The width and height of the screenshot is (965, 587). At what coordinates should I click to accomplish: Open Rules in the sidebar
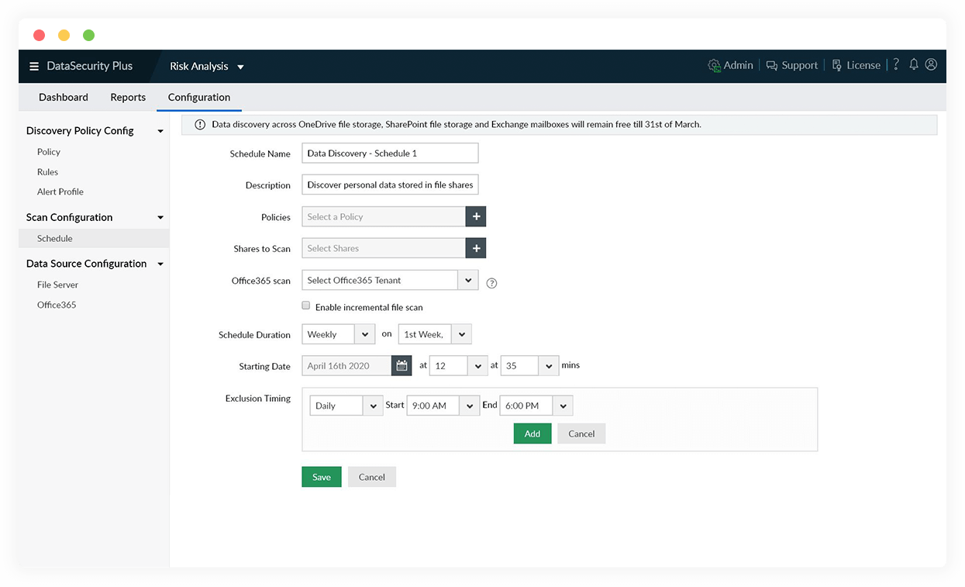pos(47,172)
